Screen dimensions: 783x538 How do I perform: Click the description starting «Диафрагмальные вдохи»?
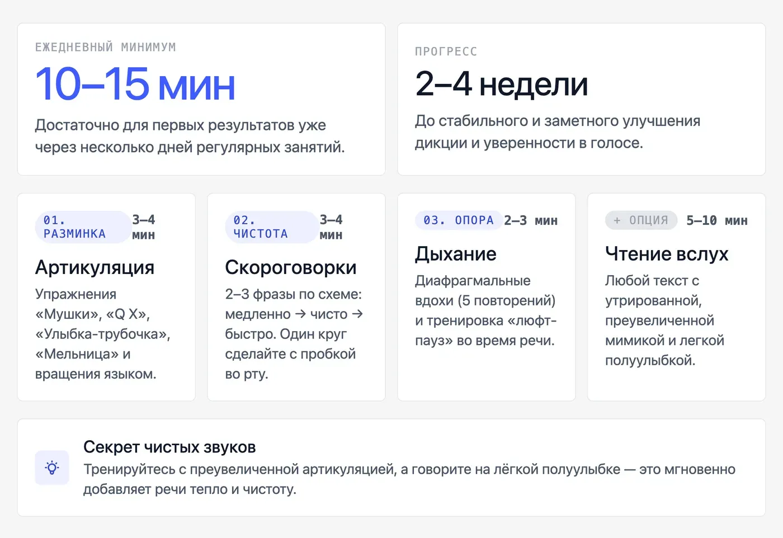point(486,310)
